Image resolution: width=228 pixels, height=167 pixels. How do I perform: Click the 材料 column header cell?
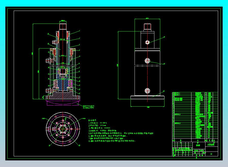point(210,140)
